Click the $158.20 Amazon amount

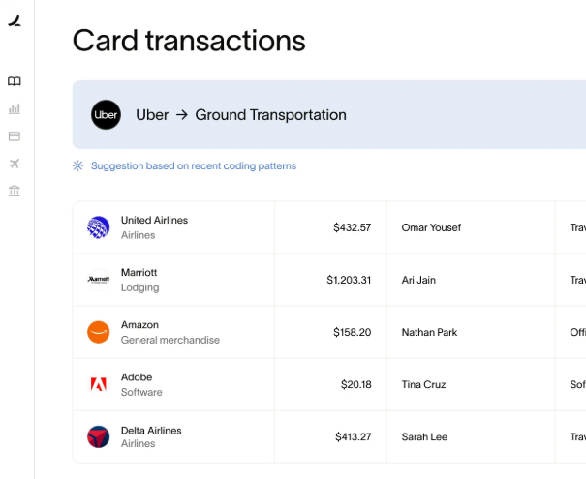coord(352,332)
